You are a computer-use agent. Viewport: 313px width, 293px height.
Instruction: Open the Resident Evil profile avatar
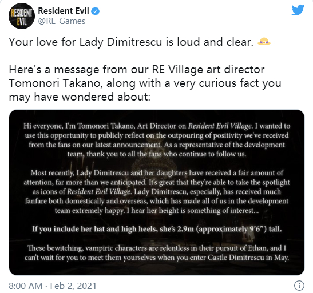22,16
